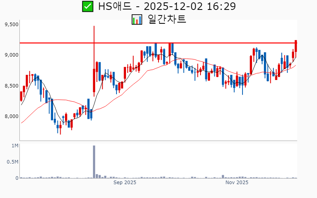Click the last red candle at far right
This screenshot has width=317, height=198.
(296, 46)
